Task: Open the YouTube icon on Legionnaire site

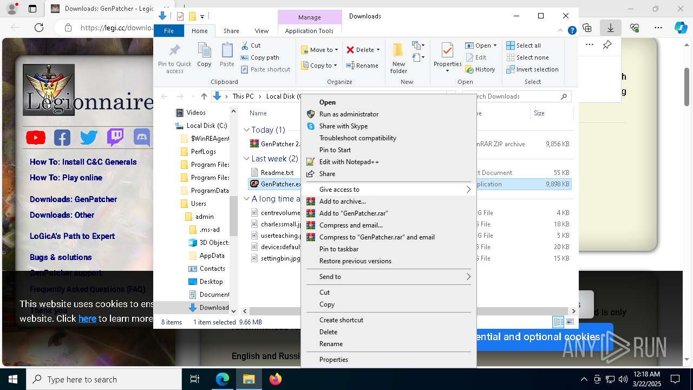Action: pos(36,138)
